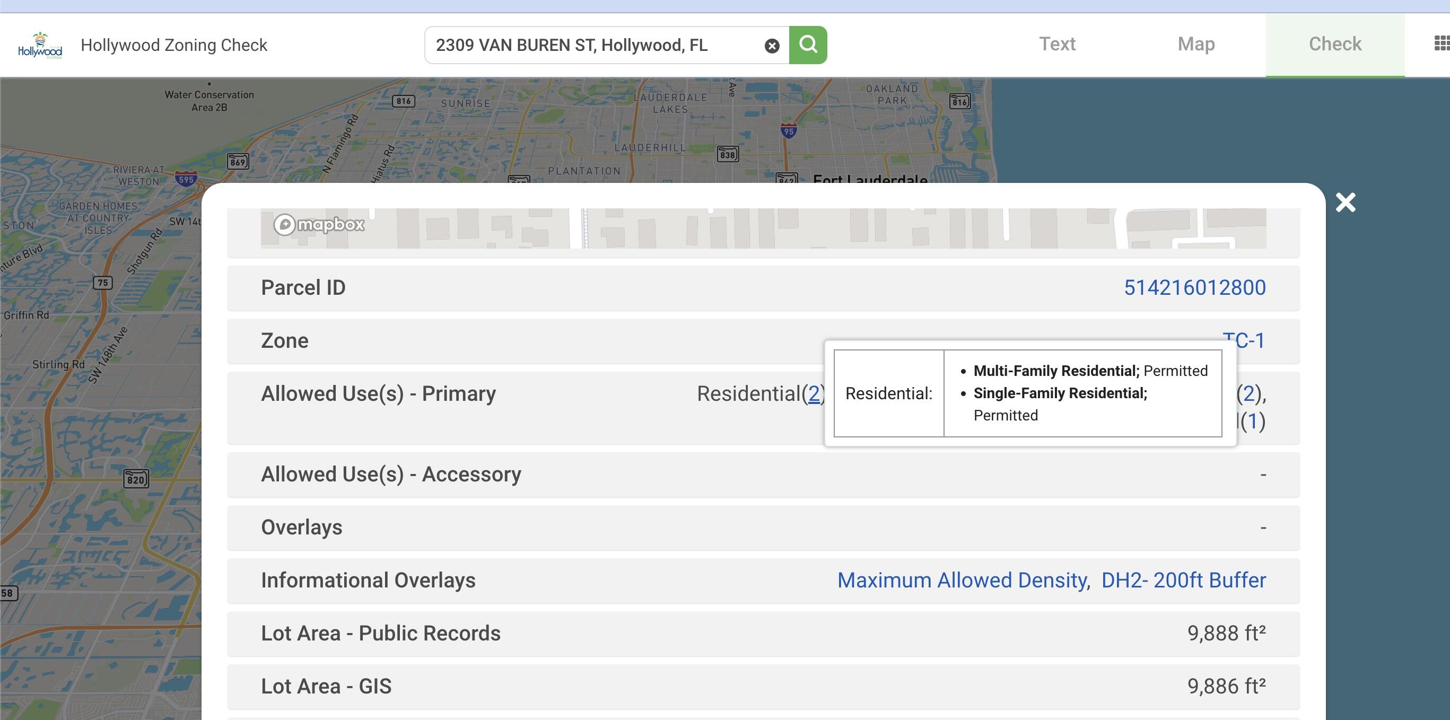Open the TC-1 zone link
The width and height of the screenshot is (1450, 720).
(1250, 340)
